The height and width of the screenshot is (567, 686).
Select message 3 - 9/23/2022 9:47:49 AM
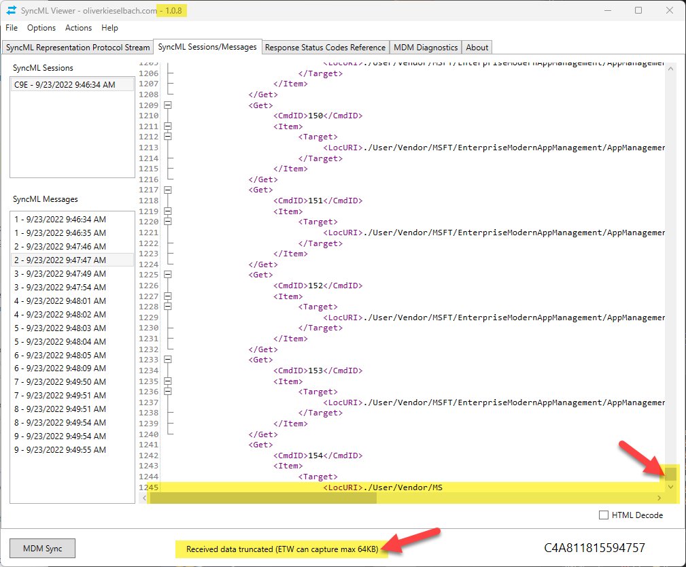(x=72, y=273)
